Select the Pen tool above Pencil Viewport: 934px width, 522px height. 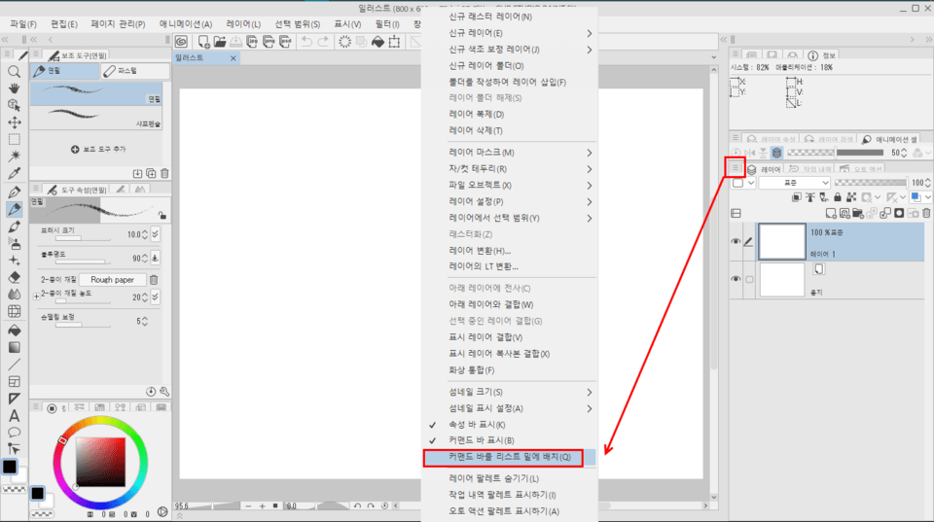[x=15, y=191]
